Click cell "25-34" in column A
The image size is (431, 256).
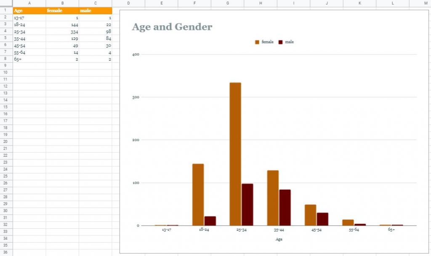point(29,31)
